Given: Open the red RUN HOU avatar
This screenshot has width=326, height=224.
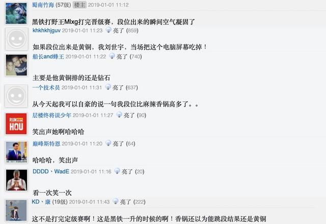Looking at the screenshot, I should [x=16, y=123].
